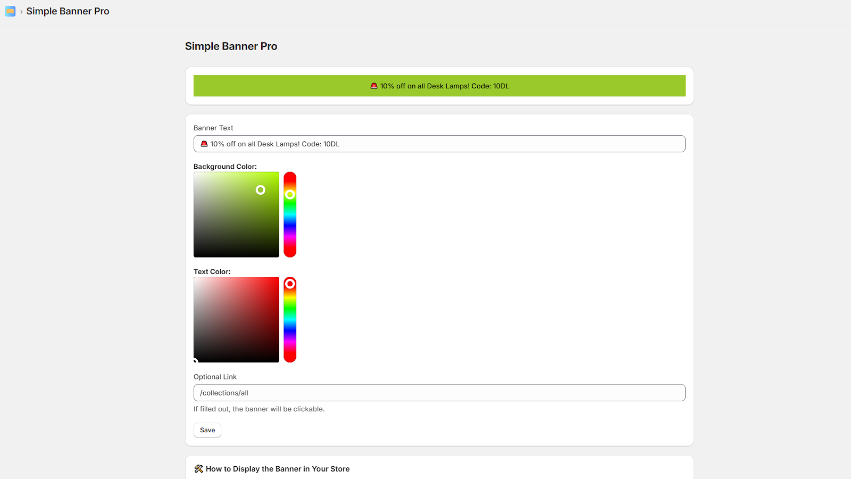Click the text color saturation picker area
This screenshot has height=479, width=851.
[x=236, y=319]
